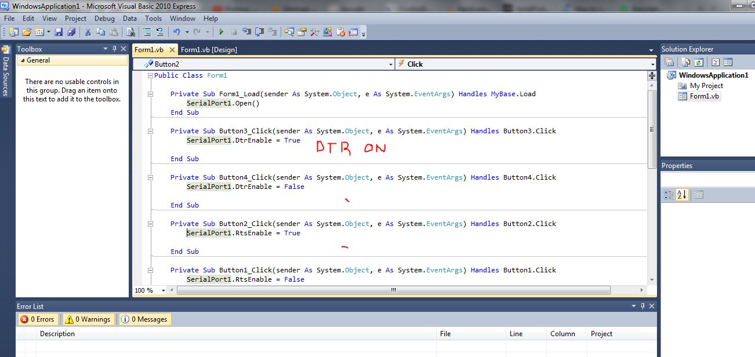
Task: Toggle auto-hide pin on Error List panel
Action: [643, 306]
